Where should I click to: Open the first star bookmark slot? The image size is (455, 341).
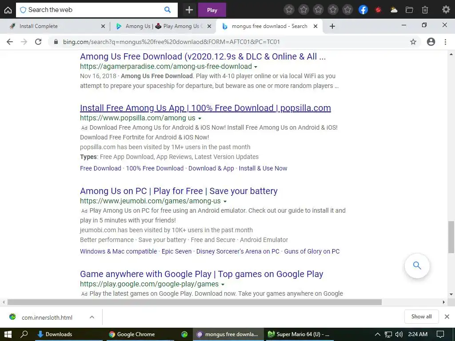tap(289, 10)
